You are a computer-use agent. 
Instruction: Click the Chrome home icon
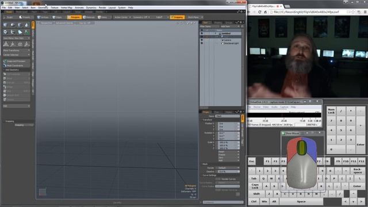[265, 12]
